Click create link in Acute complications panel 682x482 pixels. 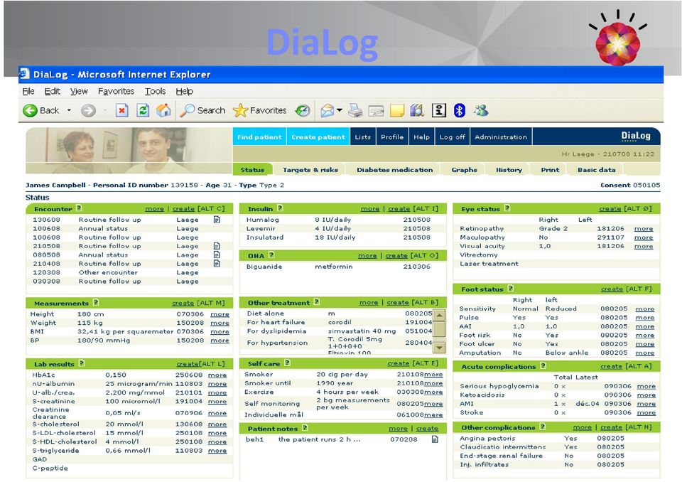click(x=611, y=367)
